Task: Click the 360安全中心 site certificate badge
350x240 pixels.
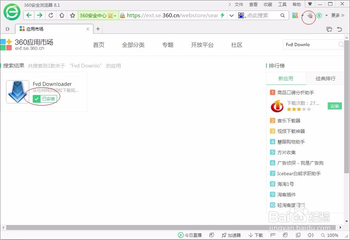Action: (x=98, y=15)
